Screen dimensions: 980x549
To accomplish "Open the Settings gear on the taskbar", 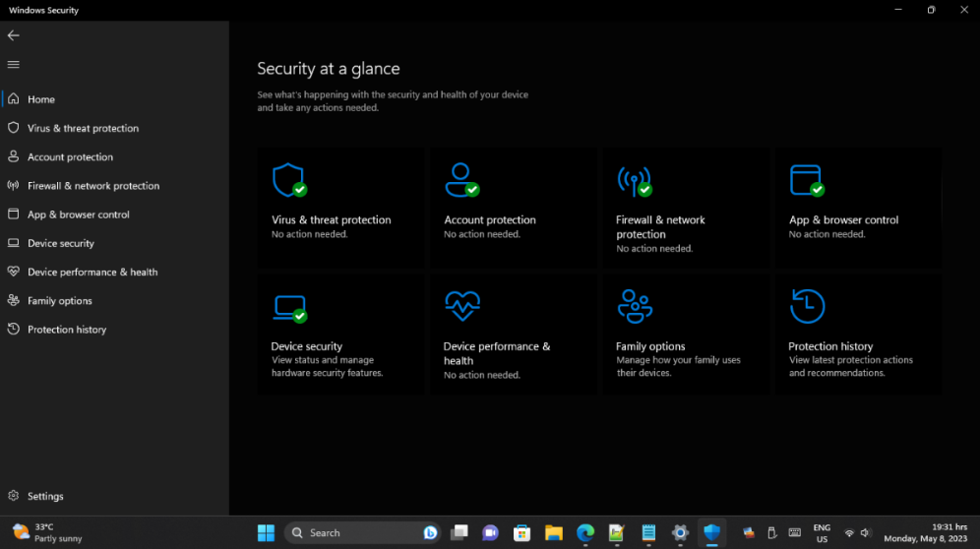I will (680, 532).
